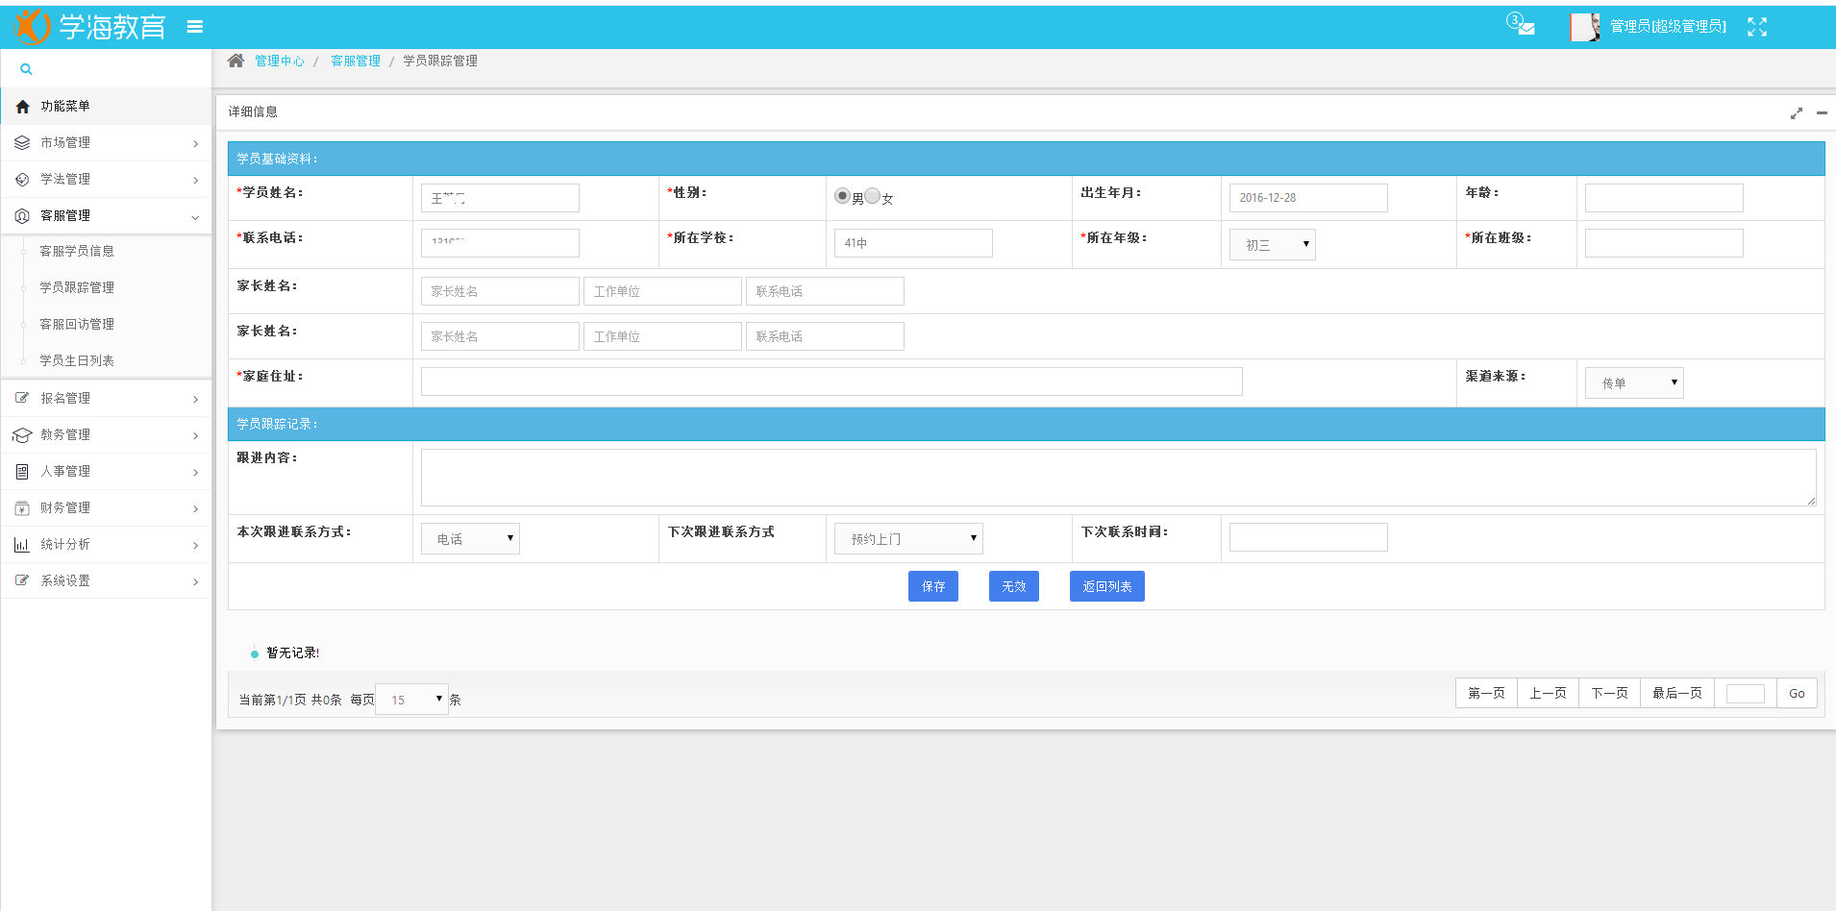Viewport: 1836px width, 911px height.
Task: Collapse the 详细信息 panel with minus icon
Action: [x=1822, y=113]
